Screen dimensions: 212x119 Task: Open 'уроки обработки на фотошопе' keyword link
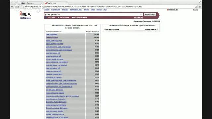pyautogui.click(x=57, y=117)
